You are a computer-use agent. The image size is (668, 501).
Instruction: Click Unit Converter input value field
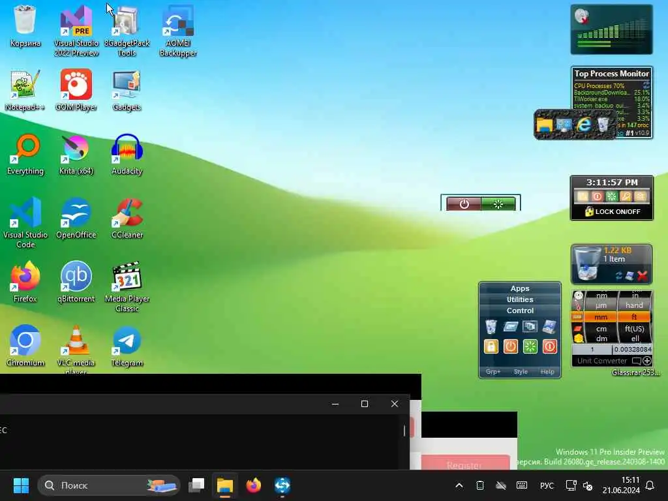(x=592, y=350)
